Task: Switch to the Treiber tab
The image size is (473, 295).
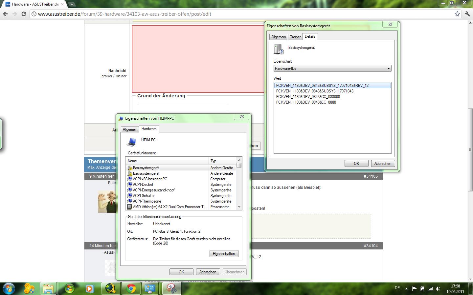Action: click(295, 37)
